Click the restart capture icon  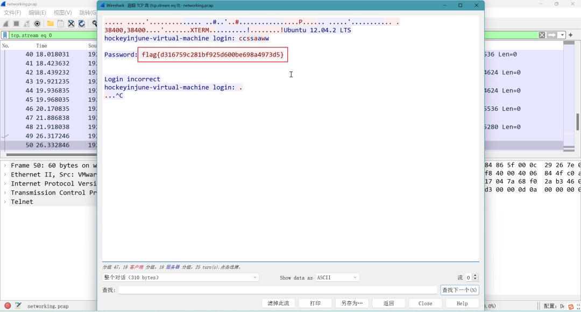[27, 24]
